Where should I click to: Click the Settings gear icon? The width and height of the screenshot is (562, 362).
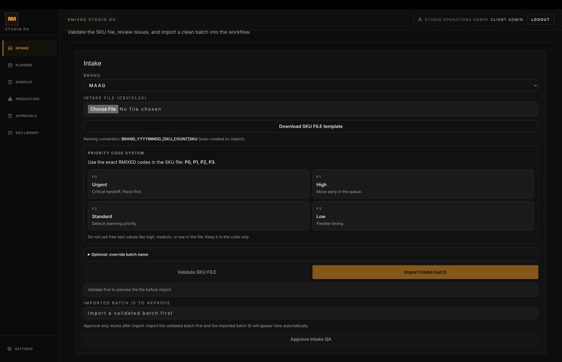pos(10,349)
